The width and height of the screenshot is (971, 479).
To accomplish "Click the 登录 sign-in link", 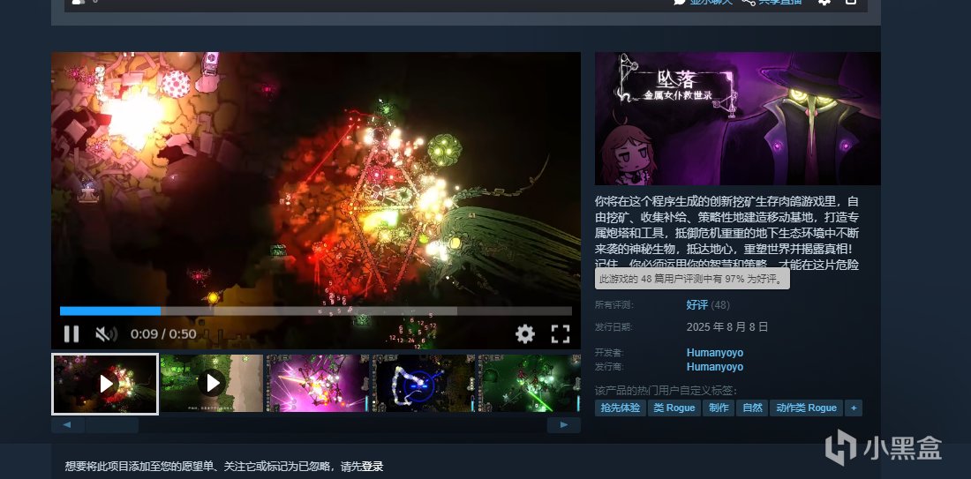I will tap(373, 467).
